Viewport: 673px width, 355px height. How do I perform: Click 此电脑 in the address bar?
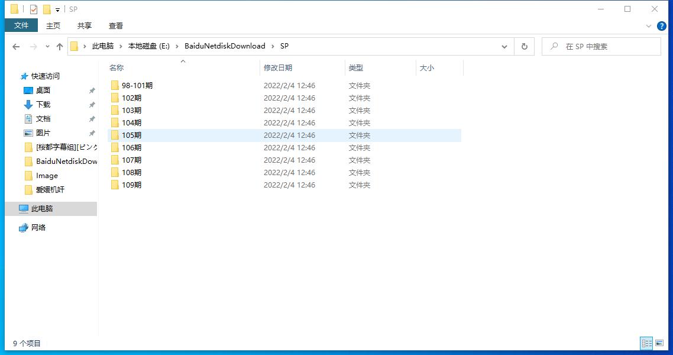coord(103,46)
